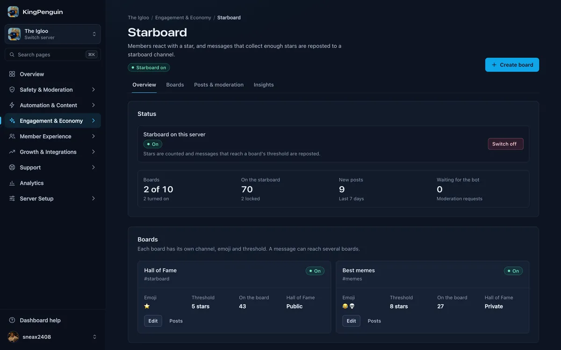The width and height of the screenshot is (561, 350).
Task: Click the Support lifebuoy icon
Action: 12,168
